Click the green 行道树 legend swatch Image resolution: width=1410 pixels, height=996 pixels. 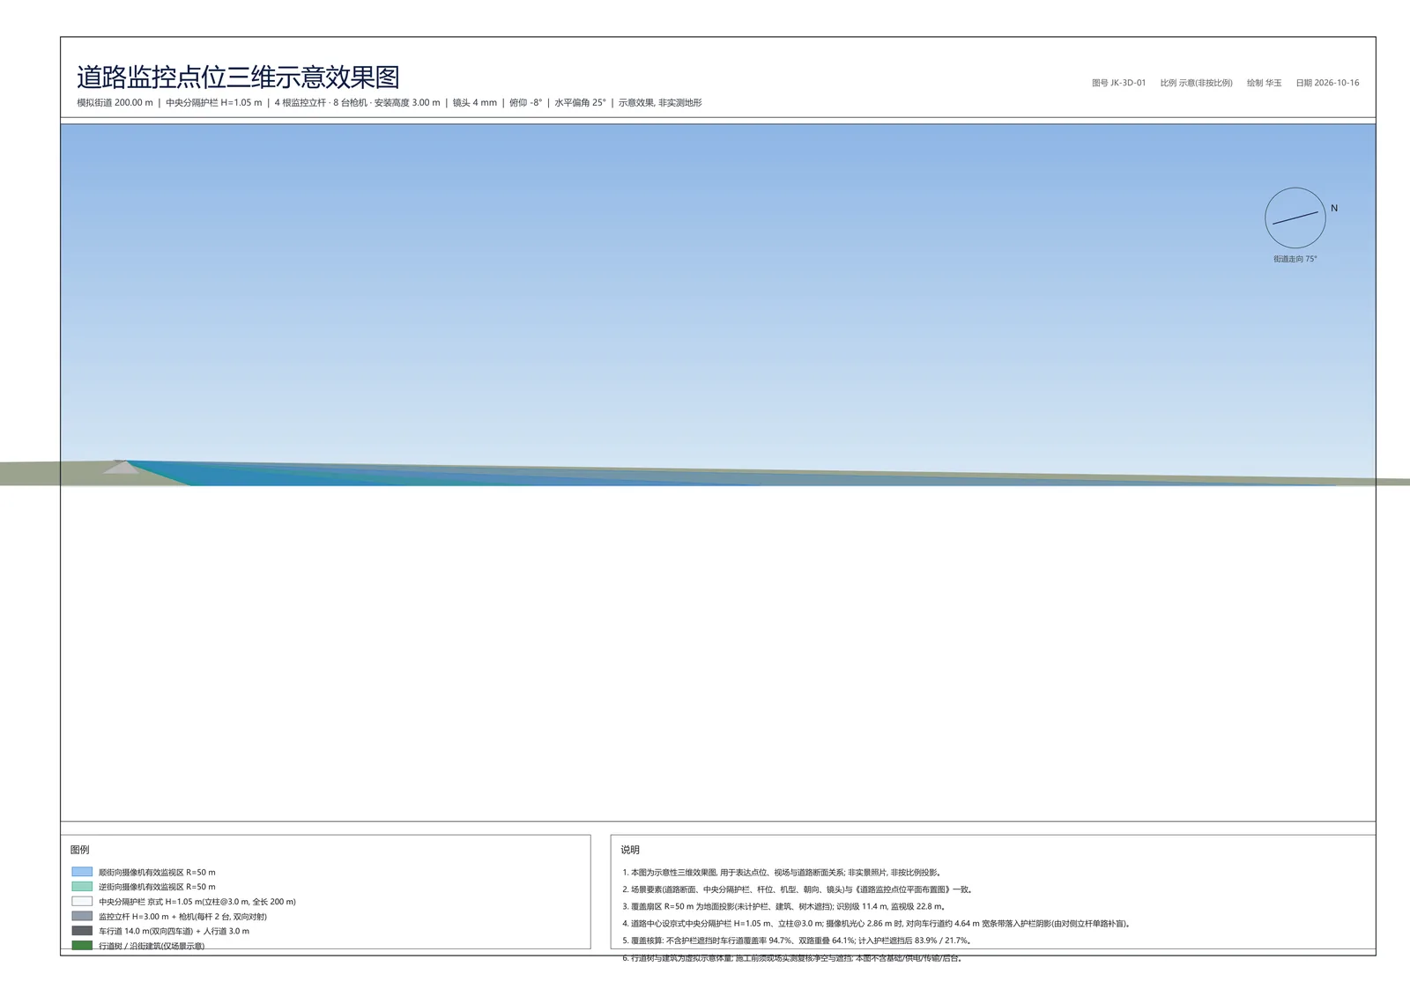(82, 945)
